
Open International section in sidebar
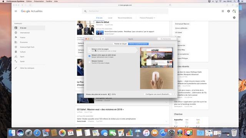(x=25, y=33)
